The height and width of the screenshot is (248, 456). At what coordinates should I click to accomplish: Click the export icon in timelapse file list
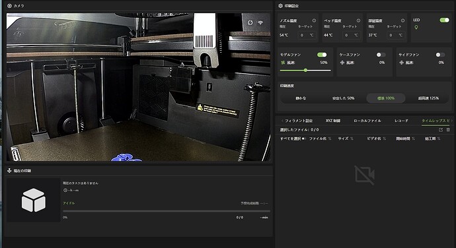pos(441,130)
